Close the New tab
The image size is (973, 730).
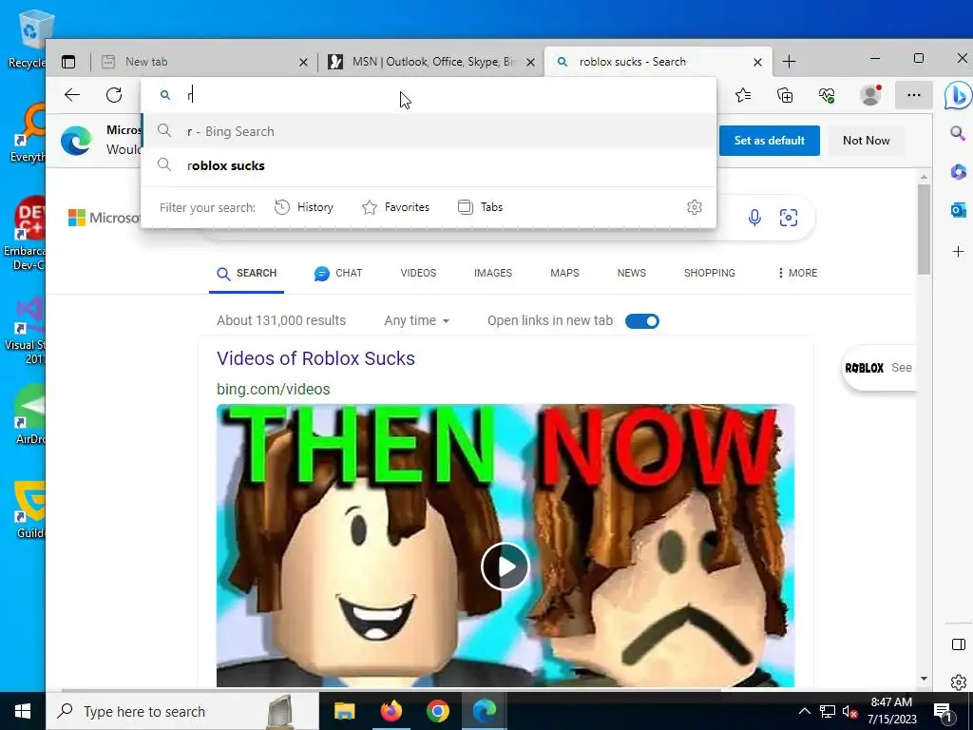point(303,62)
